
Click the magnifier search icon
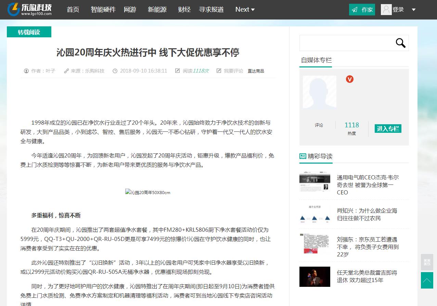[x=400, y=43]
